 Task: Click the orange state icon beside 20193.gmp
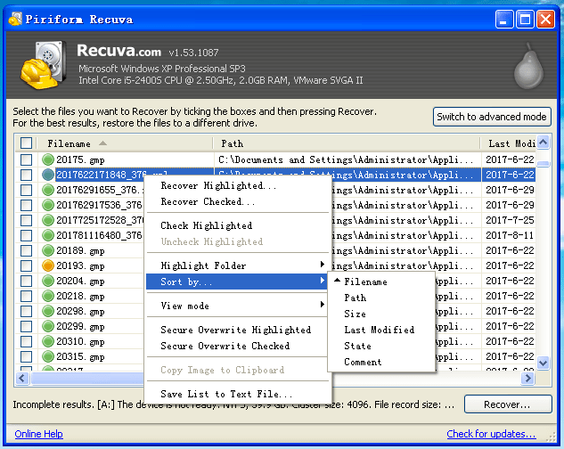click(48, 265)
